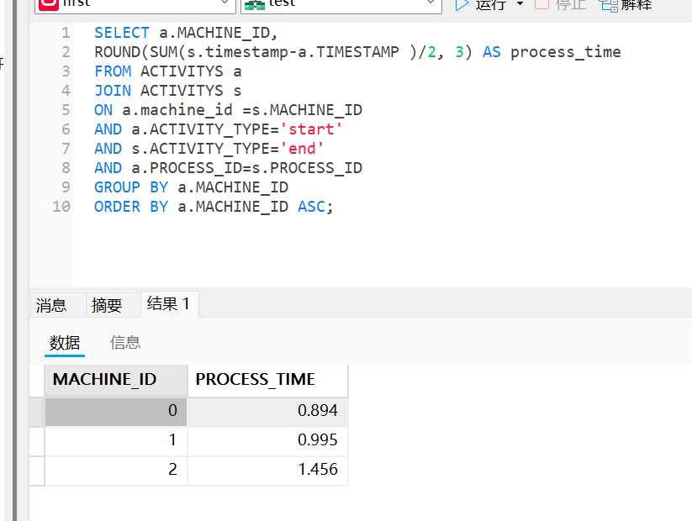Select cell with MACHINE_ID 0
Screen dimensions: 692x521
(116, 411)
